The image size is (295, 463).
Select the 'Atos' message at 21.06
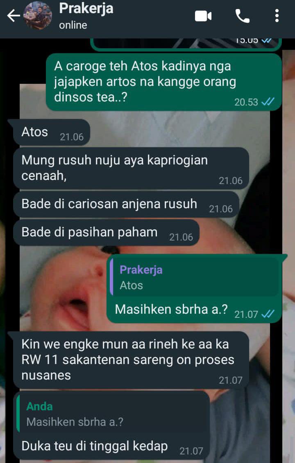50,132
